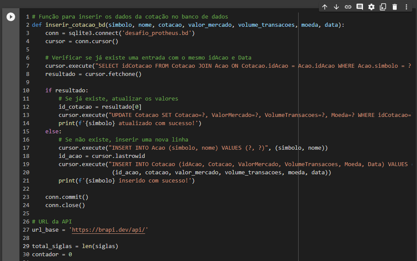Open the editor settings gear
Image resolution: width=417 pixels, height=261 pixels.
pos(371,7)
